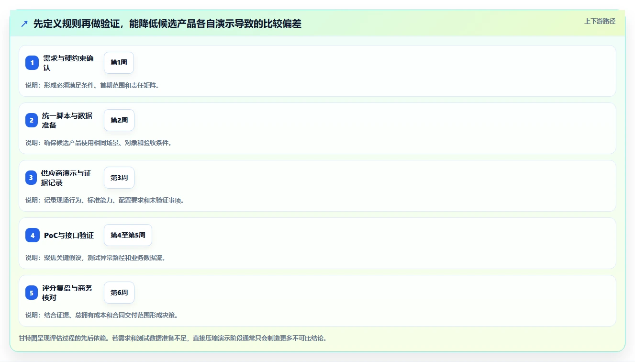Select the title 供应商演示与证据记录
The height and width of the screenshot is (362, 635).
click(x=66, y=178)
